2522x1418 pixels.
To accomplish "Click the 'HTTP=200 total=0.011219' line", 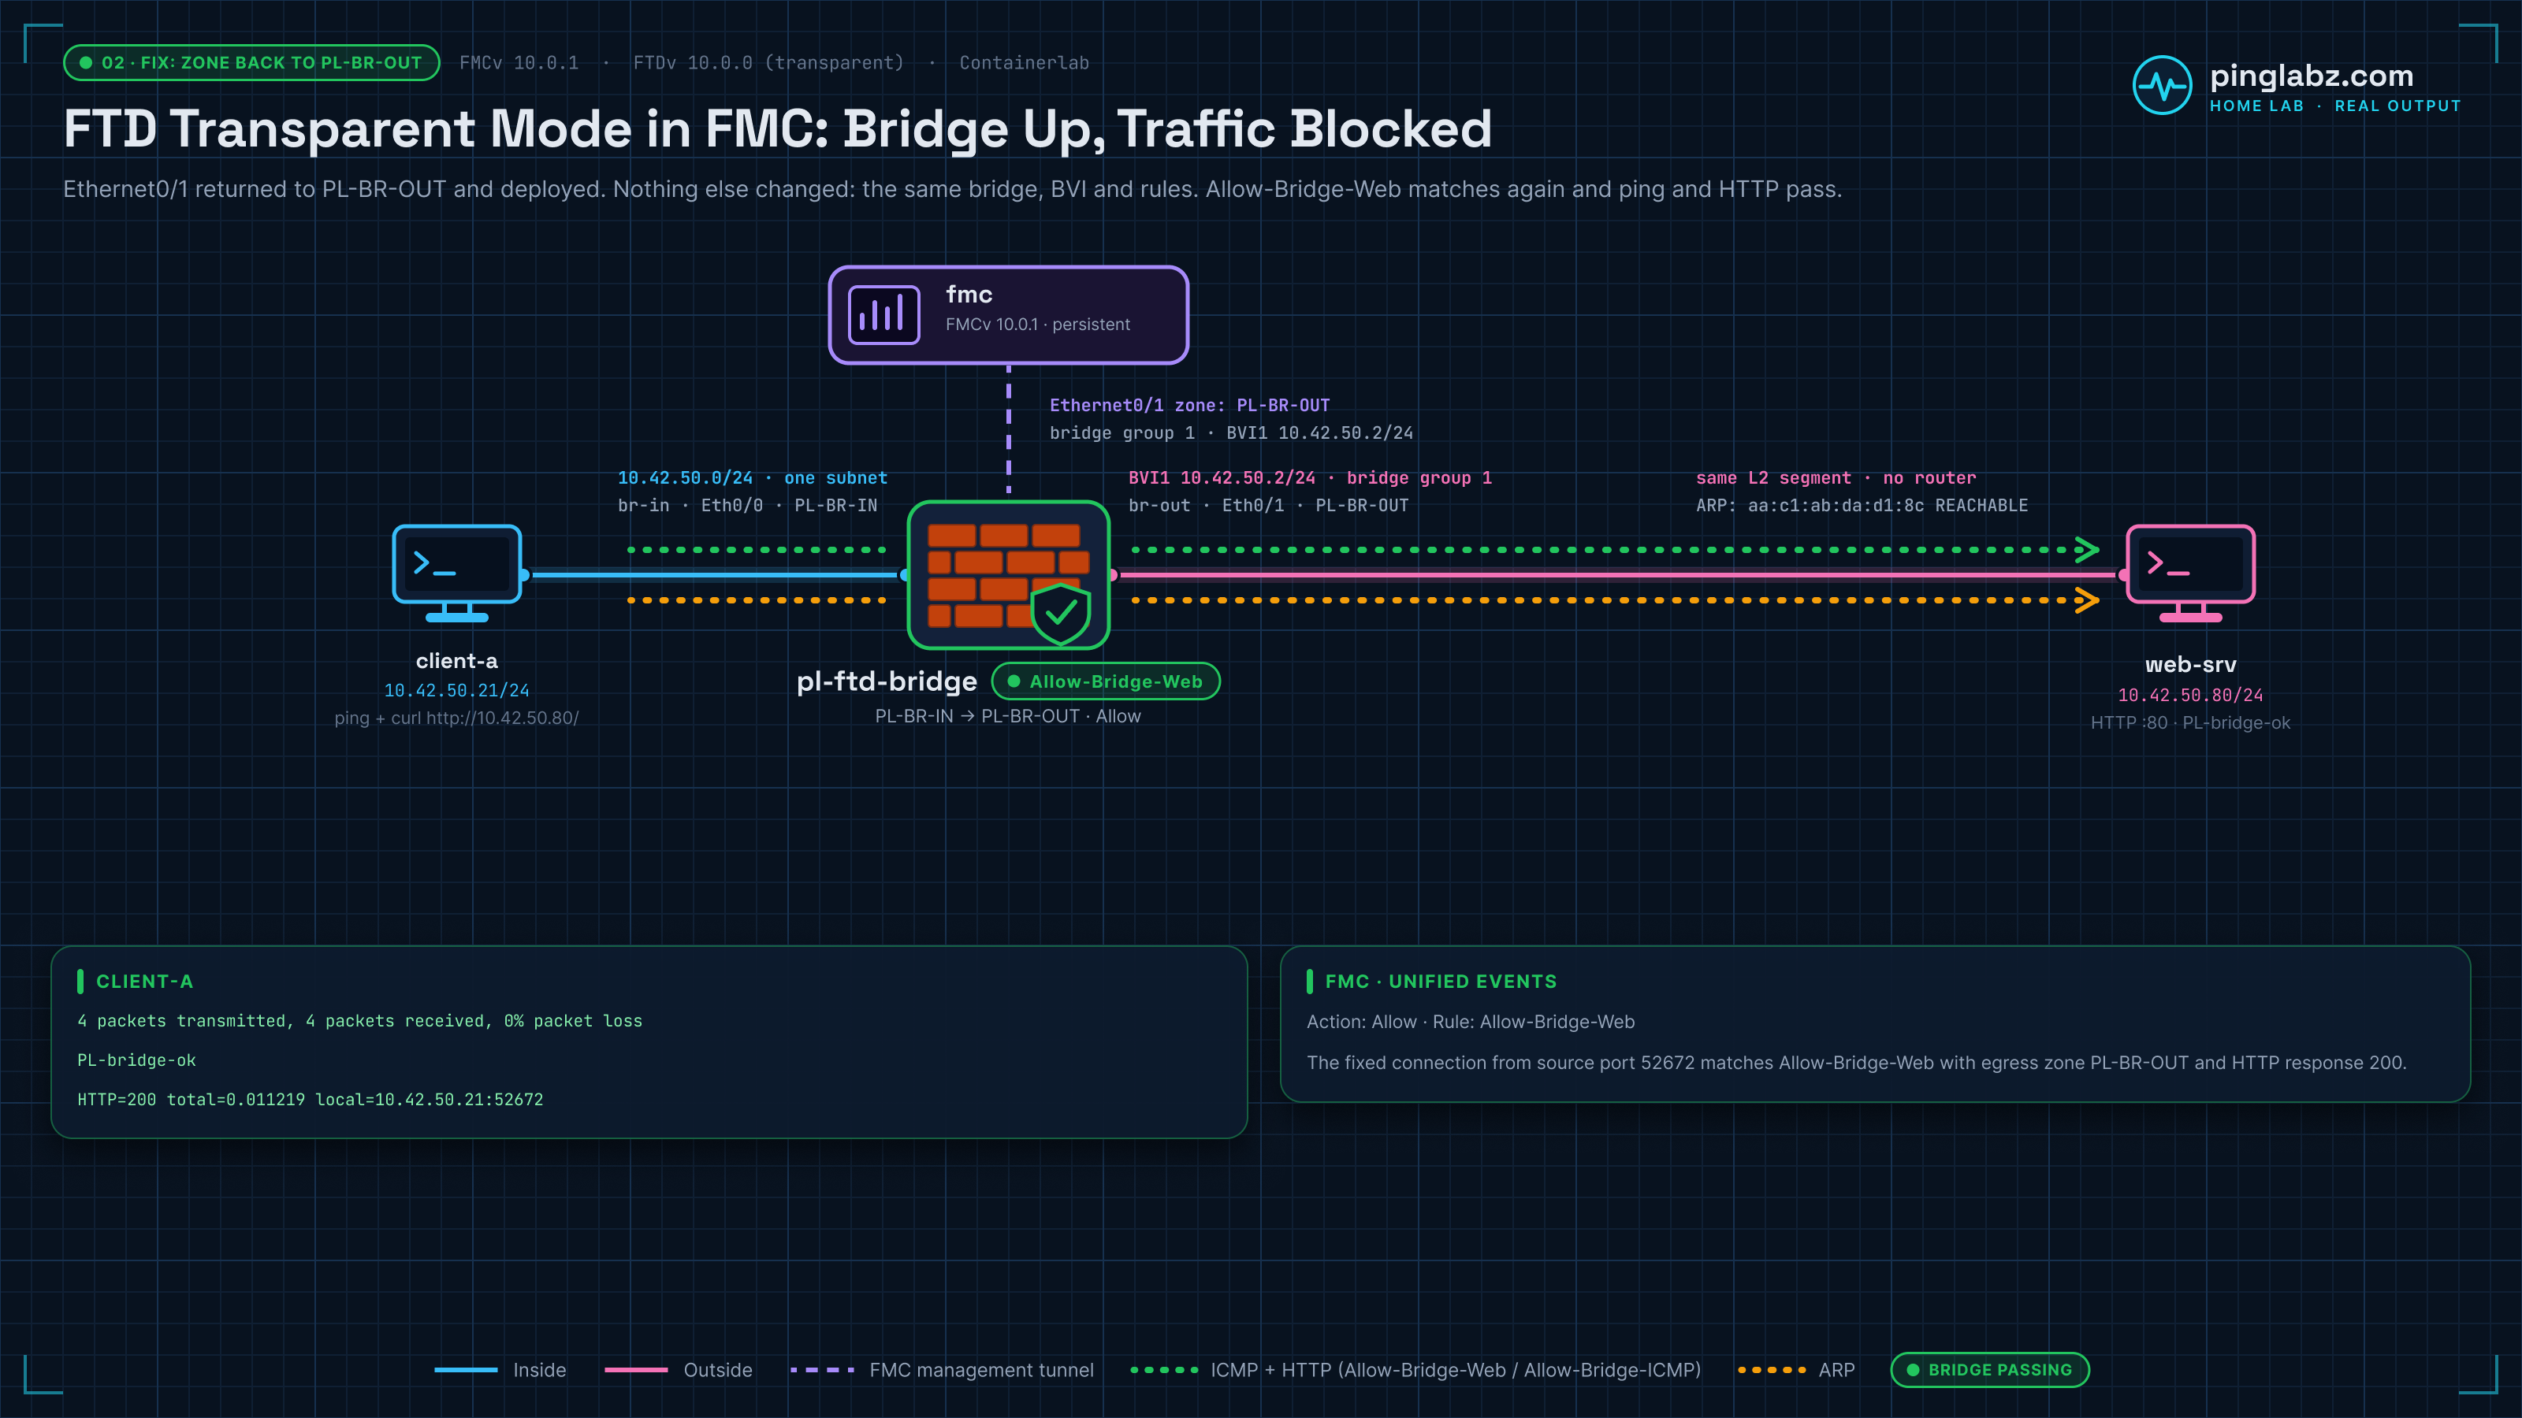I will [310, 1100].
